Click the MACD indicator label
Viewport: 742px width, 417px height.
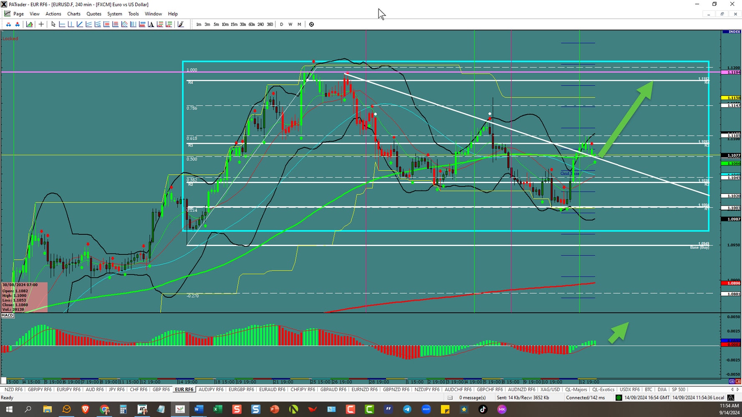tap(8, 315)
